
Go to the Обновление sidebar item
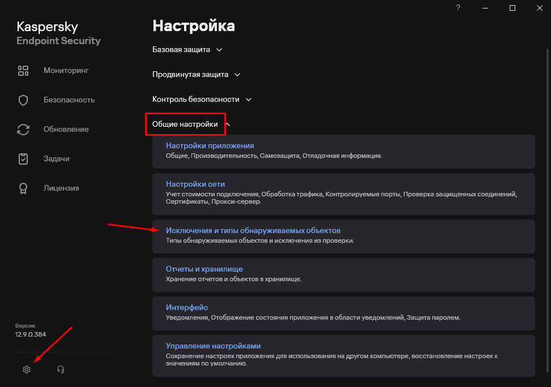66,130
